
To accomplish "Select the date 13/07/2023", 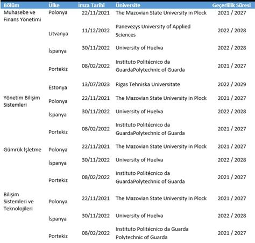I will click(x=96, y=84).
